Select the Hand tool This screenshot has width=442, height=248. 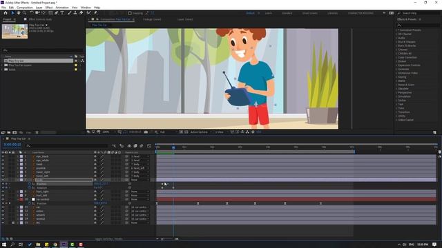(19, 13)
